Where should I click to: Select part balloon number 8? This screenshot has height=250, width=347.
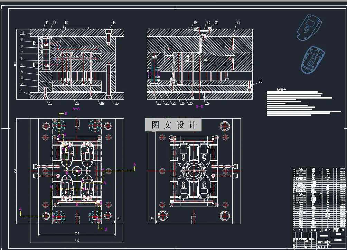pyautogui.click(x=22, y=46)
